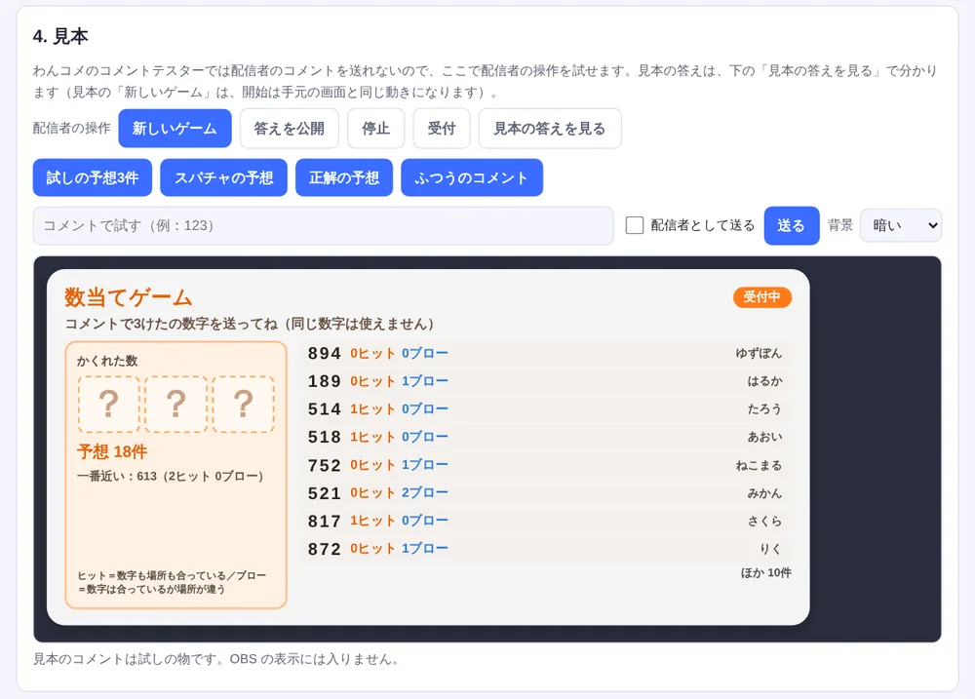Click the name たろう
Image resolution: width=975 pixels, height=699 pixels.
point(764,409)
